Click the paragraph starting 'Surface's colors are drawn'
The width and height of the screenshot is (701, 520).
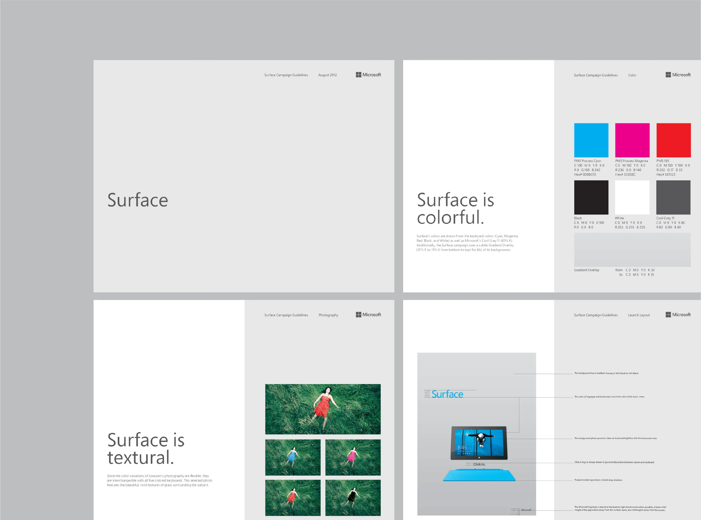(467, 243)
